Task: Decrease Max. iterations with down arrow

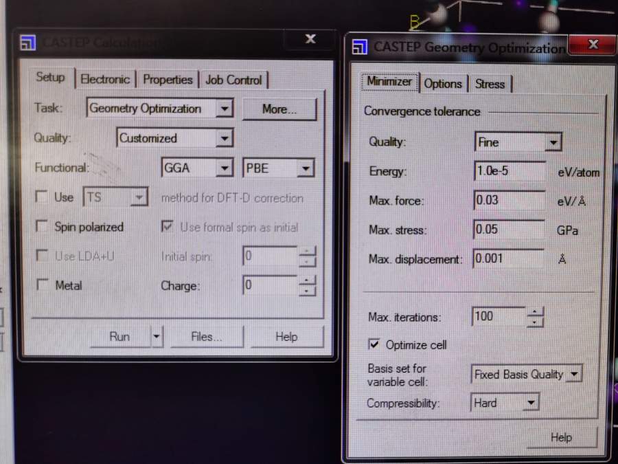Action: click(x=535, y=322)
